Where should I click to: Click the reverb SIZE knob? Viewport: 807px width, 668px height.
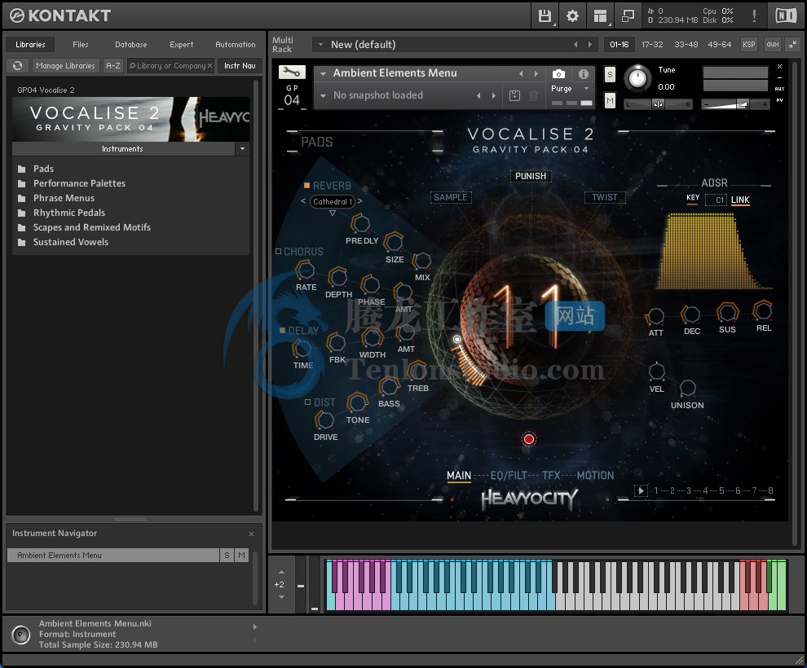[394, 242]
